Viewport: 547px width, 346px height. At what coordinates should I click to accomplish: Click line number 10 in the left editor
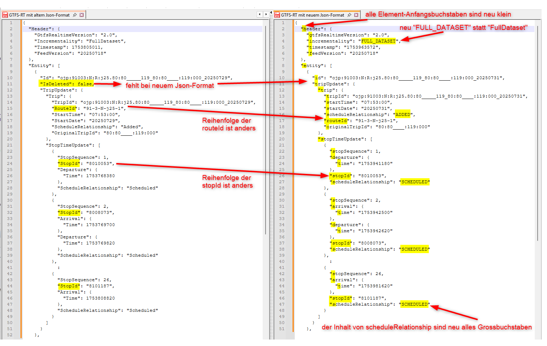click(10, 77)
